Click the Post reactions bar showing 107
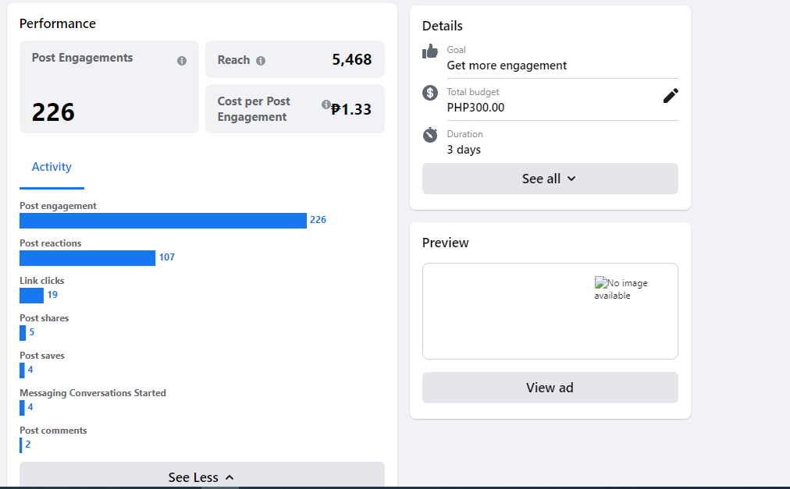 pyautogui.click(x=87, y=258)
